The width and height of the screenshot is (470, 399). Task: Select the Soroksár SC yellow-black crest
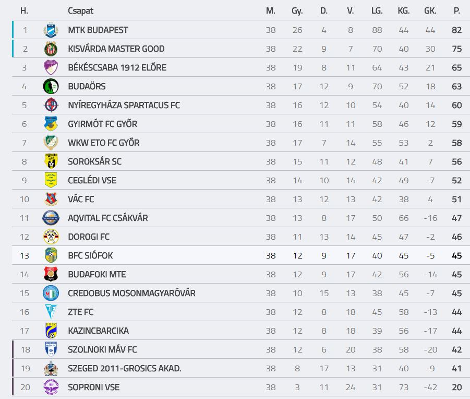[x=51, y=161]
